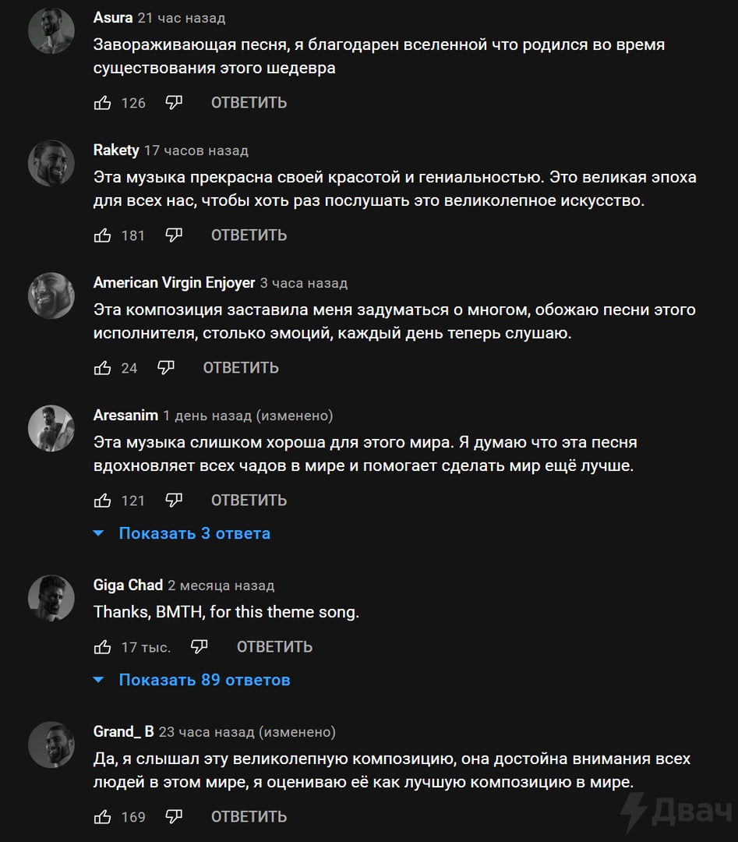Like the comment by Grand_ B

[103, 817]
